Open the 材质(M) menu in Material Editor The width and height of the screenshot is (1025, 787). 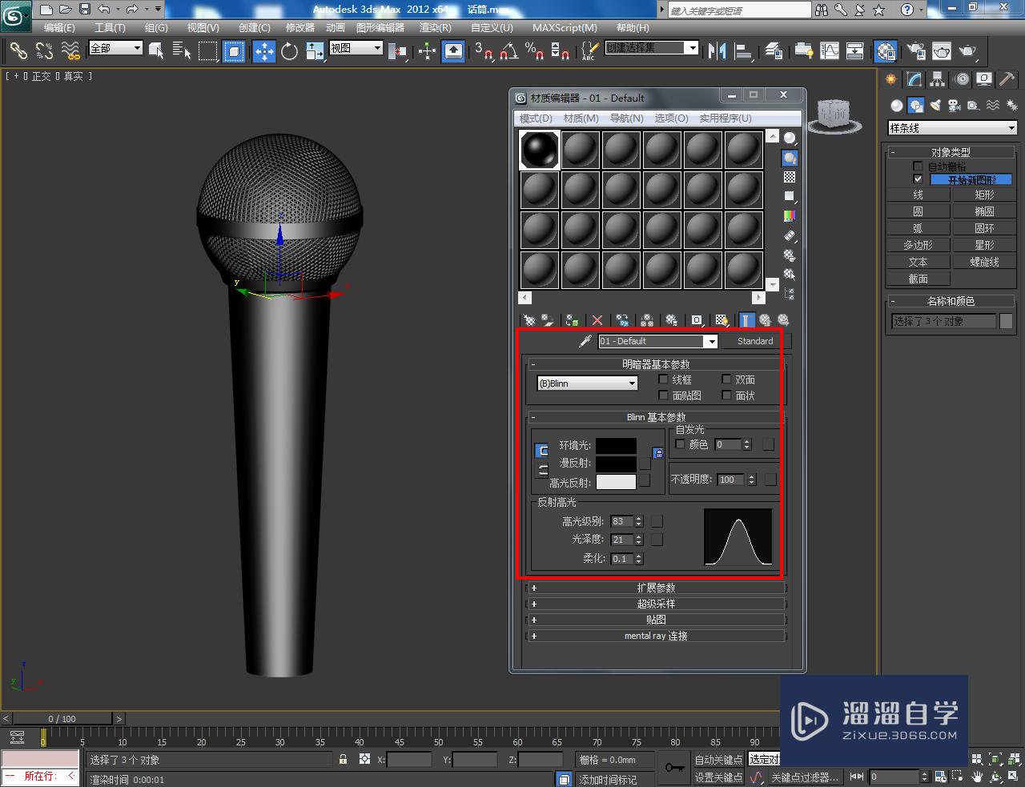tap(581, 118)
